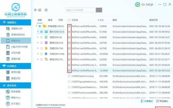Check the 压缩文件(154) checkbox
Image resolution: width=173 pixels, height=108 pixels.
(x=42, y=48)
